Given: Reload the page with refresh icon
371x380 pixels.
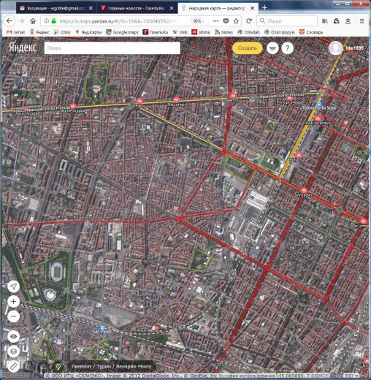Looking at the screenshot, I should click(249, 21).
